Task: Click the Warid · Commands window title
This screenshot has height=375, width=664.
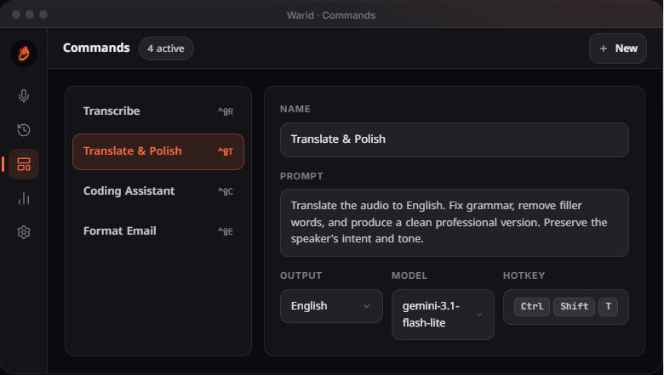Action: point(331,15)
